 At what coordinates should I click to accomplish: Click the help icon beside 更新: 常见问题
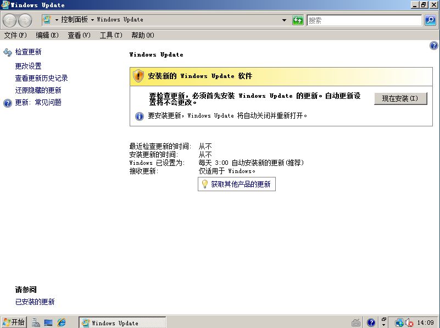[x=8, y=103]
